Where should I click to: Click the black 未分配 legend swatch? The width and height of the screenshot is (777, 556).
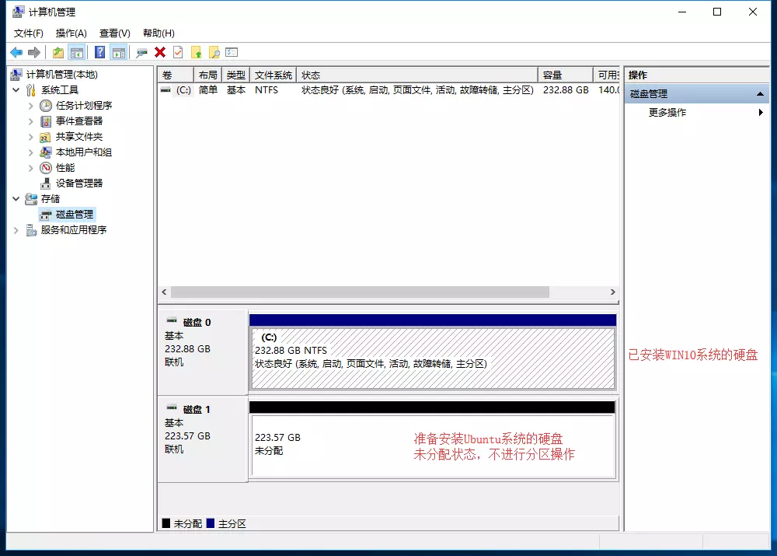tap(166, 523)
